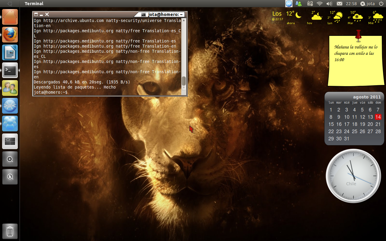
Task: Launch Firefox from the launcher
Action: 10,35
